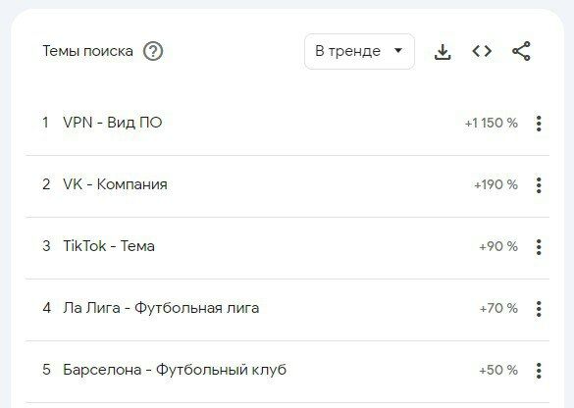
Task: Open Ла Лига - Футбольная лига topic
Action: click(161, 308)
